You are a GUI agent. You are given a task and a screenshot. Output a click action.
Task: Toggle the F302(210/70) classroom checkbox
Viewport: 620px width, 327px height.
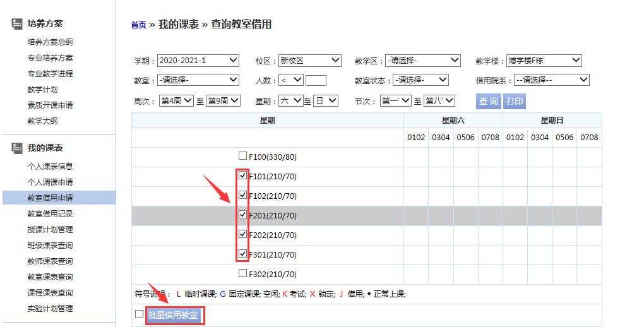(243, 273)
